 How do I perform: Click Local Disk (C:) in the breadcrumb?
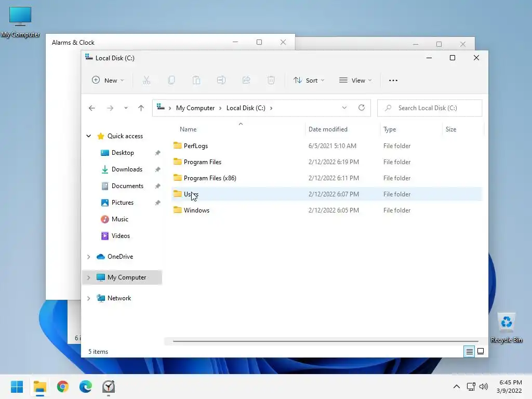point(246,108)
